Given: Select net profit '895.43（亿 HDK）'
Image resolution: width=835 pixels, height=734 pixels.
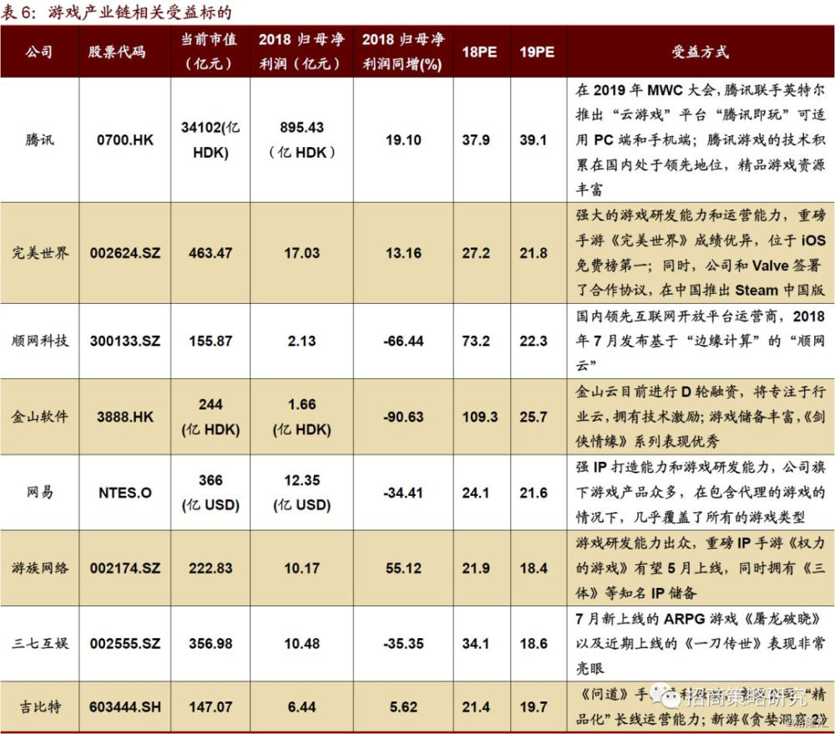Looking at the screenshot, I should [x=302, y=139].
